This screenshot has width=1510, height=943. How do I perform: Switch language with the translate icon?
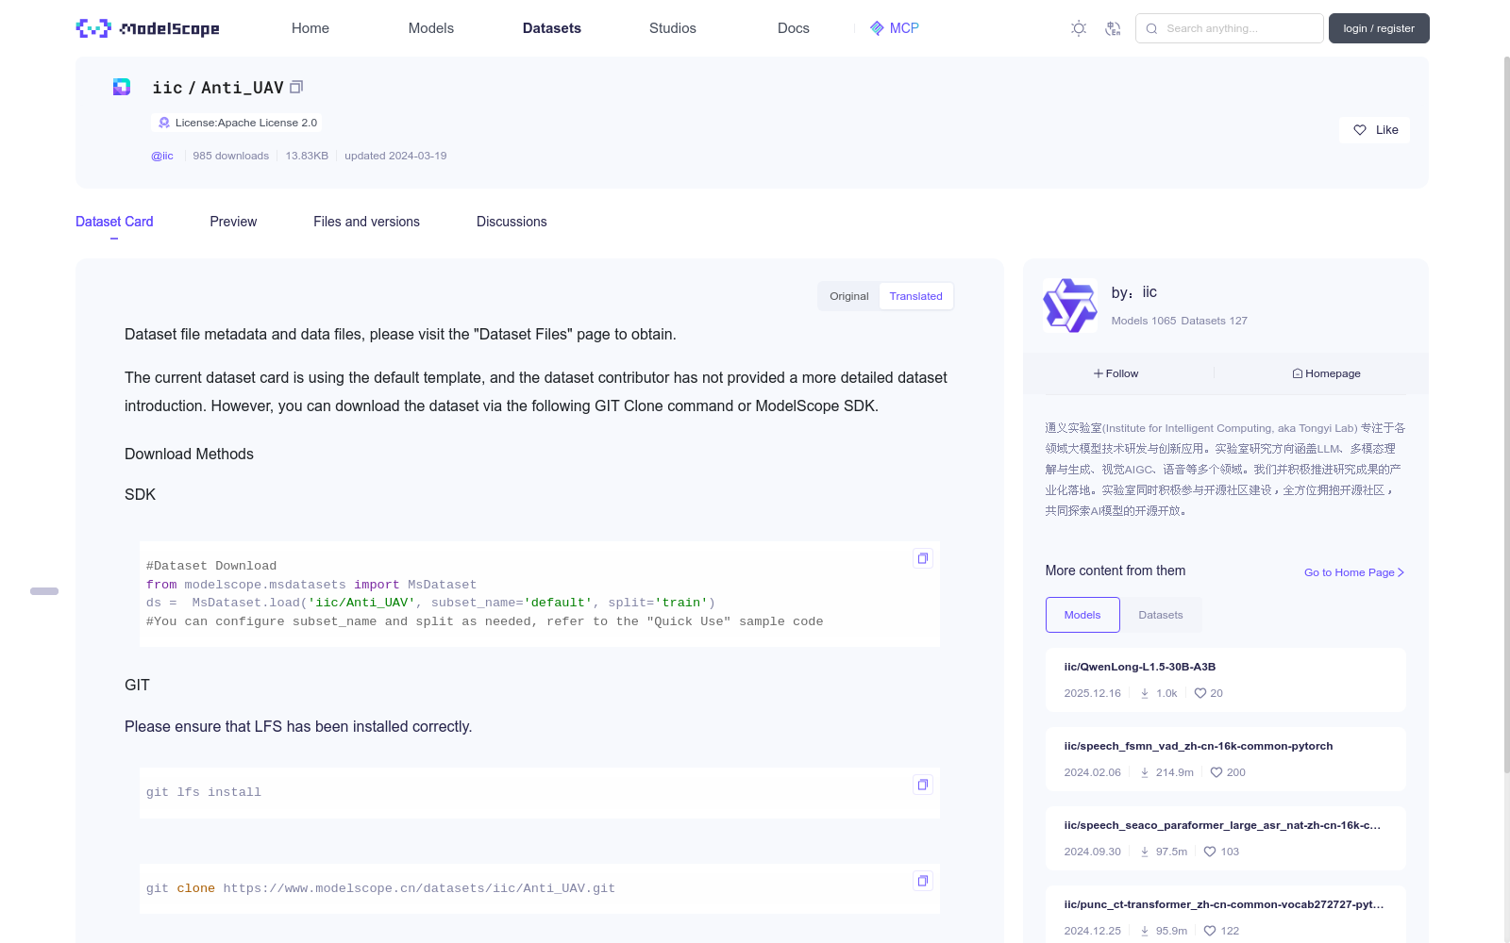tap(1113, 28)
